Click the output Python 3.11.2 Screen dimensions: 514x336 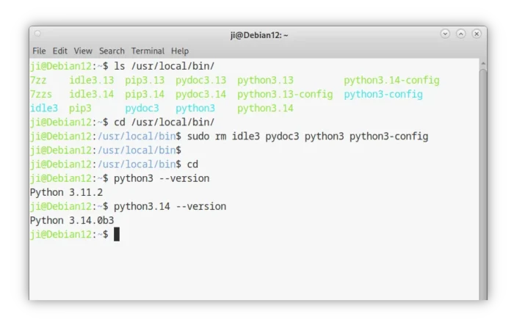click(66, 192)
